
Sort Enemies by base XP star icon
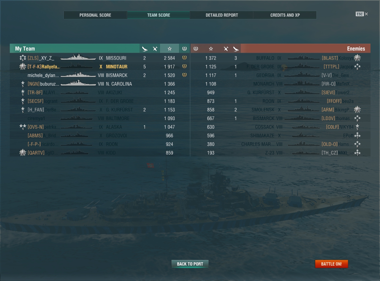(211, 48)
